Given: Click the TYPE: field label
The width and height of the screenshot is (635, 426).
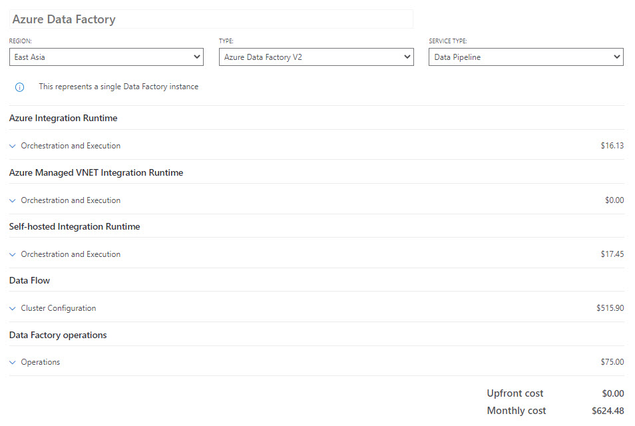Looking at the screenshot, I should point(226,41).
